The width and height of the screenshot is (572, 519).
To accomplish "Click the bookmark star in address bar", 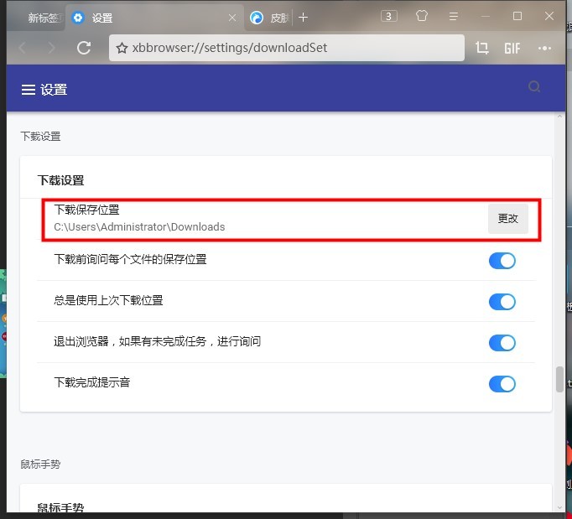I will [122, 48].
